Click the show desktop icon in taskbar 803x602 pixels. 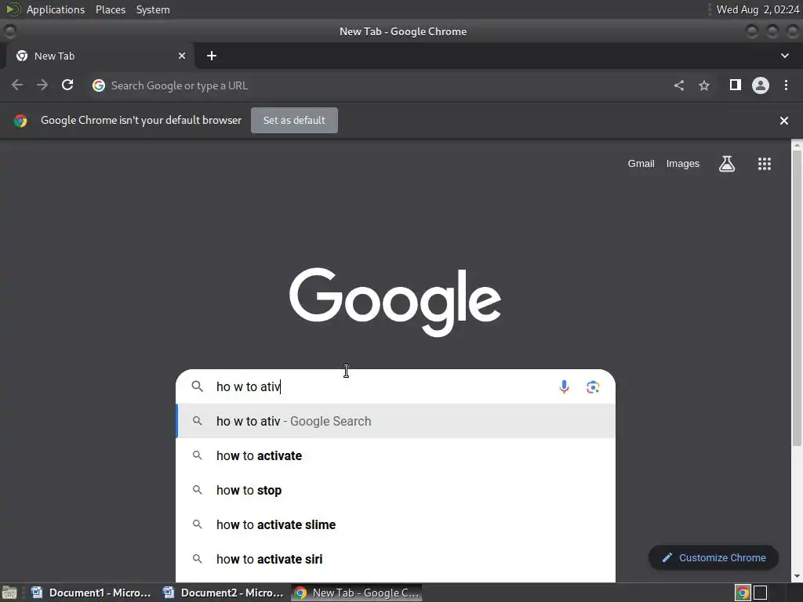[9, 593]
